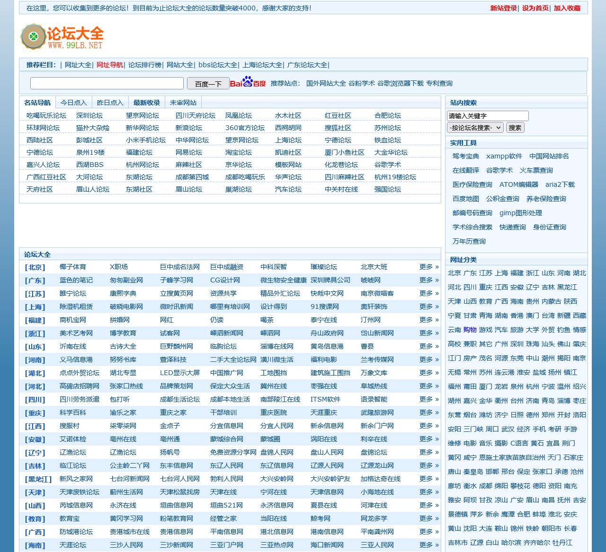This screenshot has height=552, width=606.
Task: Select the 昨日点入 tab
Action: coord(110,103)
